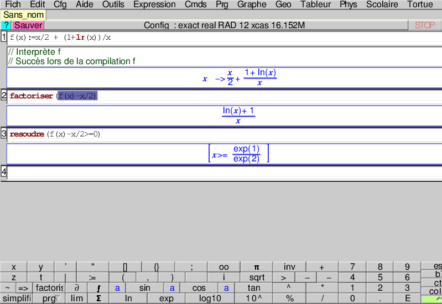Select level 2 via its line number
Viewport: 442px width, 304px height.
click(x=4, y=96)
